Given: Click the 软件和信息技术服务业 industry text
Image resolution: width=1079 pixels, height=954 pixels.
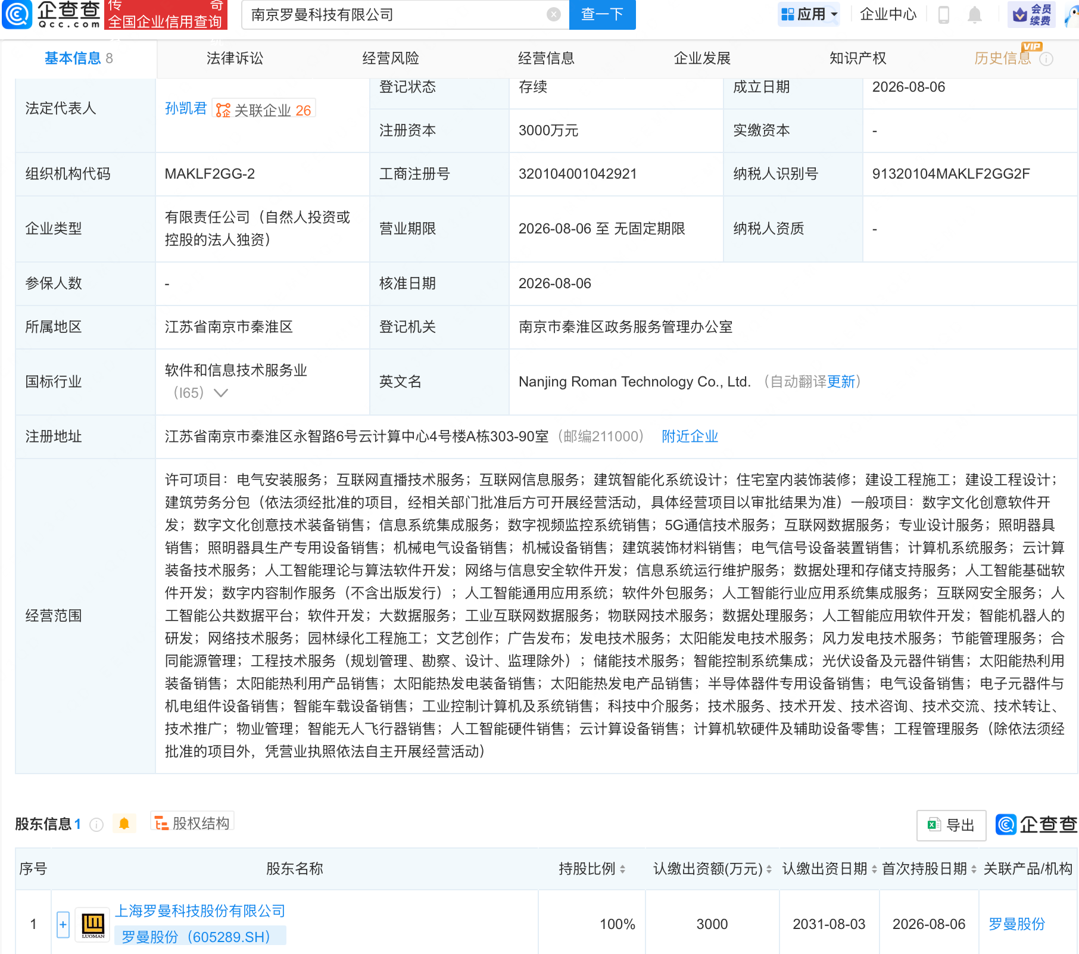Looking at the screenshot, I should coord(236,370).
